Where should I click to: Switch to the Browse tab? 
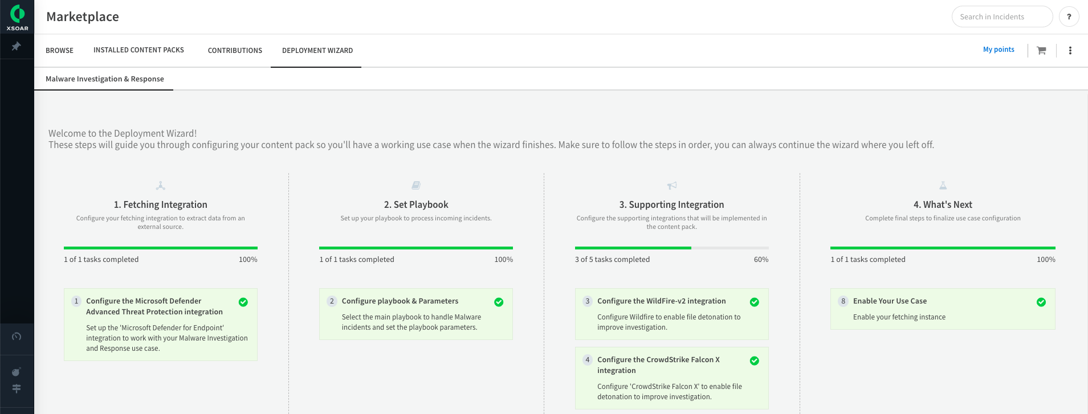[59, 50]
